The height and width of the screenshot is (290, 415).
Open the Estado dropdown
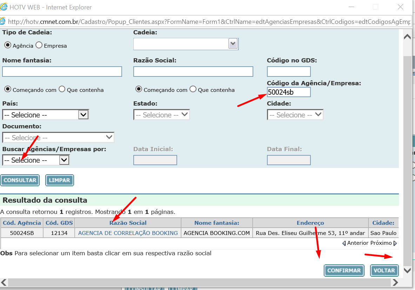161,115
